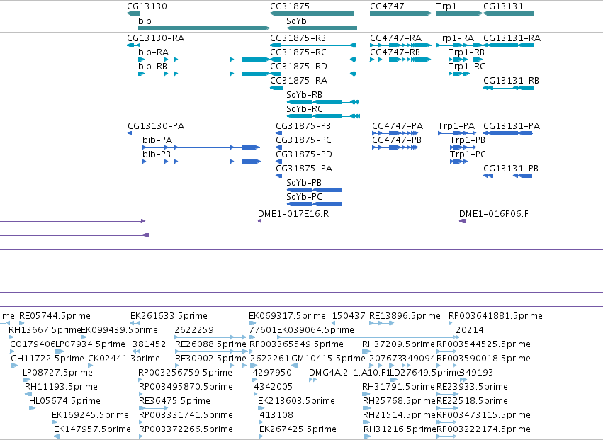The width and height of the screenshot is (603, 440).
Task: Select the Trp1-PA protein label
Action: pyautogui.click(x=456, y=126)
